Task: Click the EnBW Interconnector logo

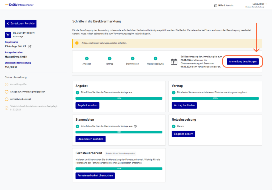Action: click(19, 5)
